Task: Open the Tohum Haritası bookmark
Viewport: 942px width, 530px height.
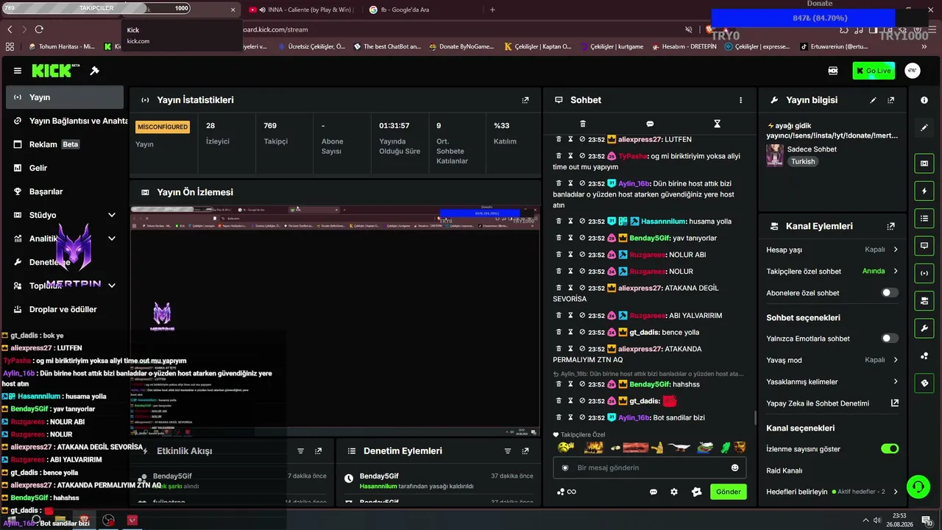Action: [x=62, y=46]
